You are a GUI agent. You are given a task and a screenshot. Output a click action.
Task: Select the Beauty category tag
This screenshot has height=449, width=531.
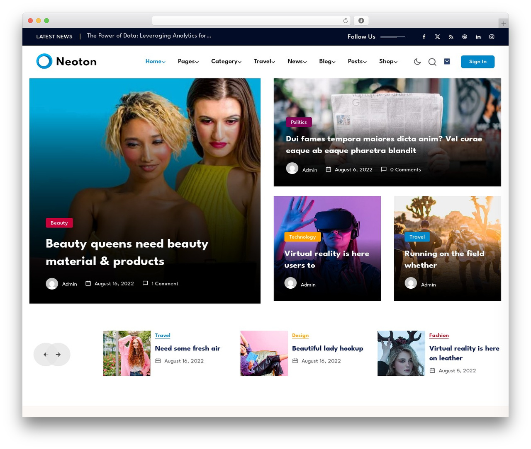[59, 223]
